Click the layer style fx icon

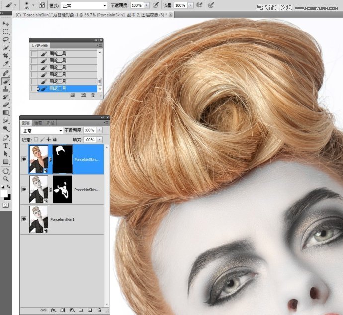pyautogui.click(x=53, y=310)
